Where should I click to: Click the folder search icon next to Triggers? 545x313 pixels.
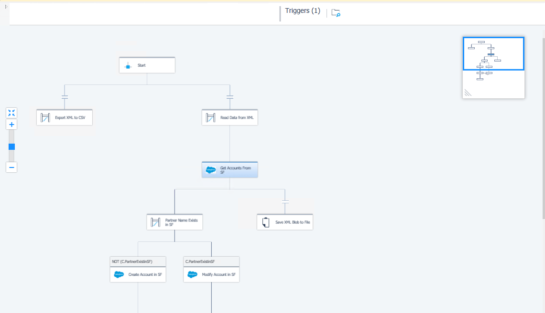[336, 13]
